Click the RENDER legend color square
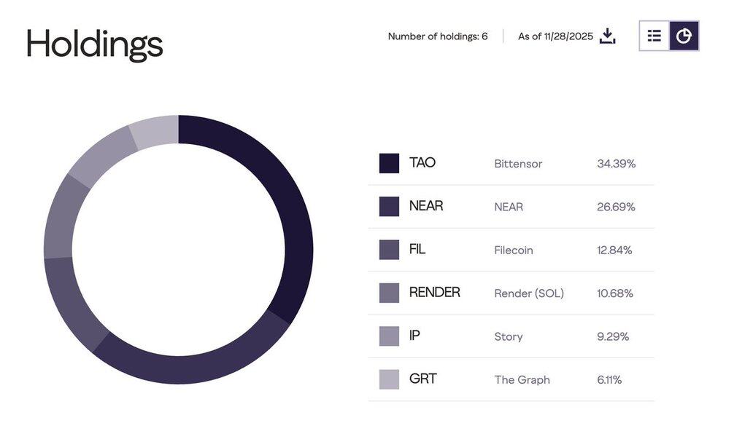Viewport: 753px width, 423px height. pyautogui.click(x=389, y=293)
